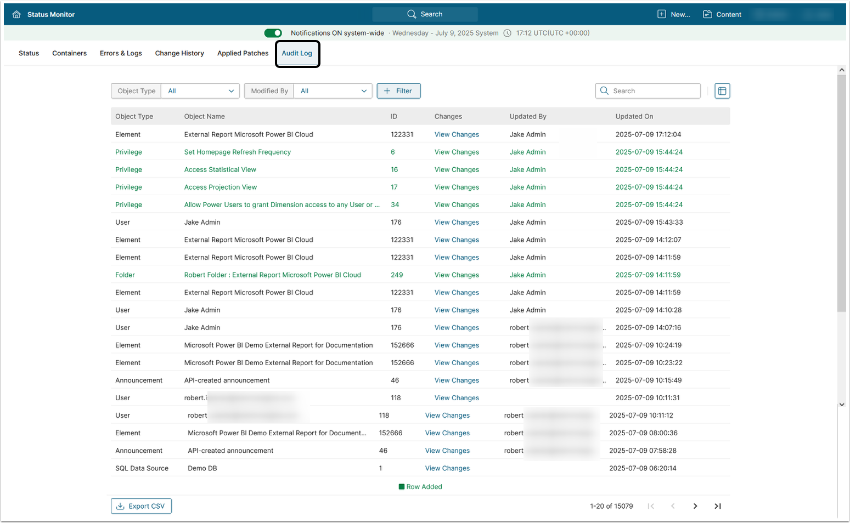Expand the Object Type dropdown
The width and height of the screenshot is (850, 523).
tap(200, 91)
